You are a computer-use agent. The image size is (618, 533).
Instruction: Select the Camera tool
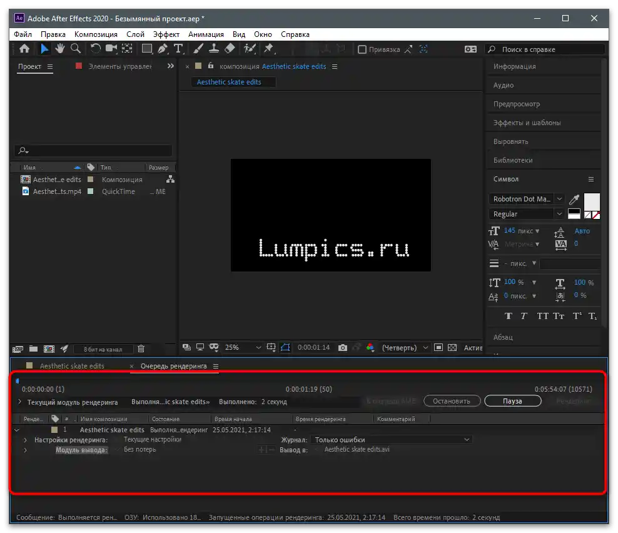pyautogui.click(x=111, y=49)
